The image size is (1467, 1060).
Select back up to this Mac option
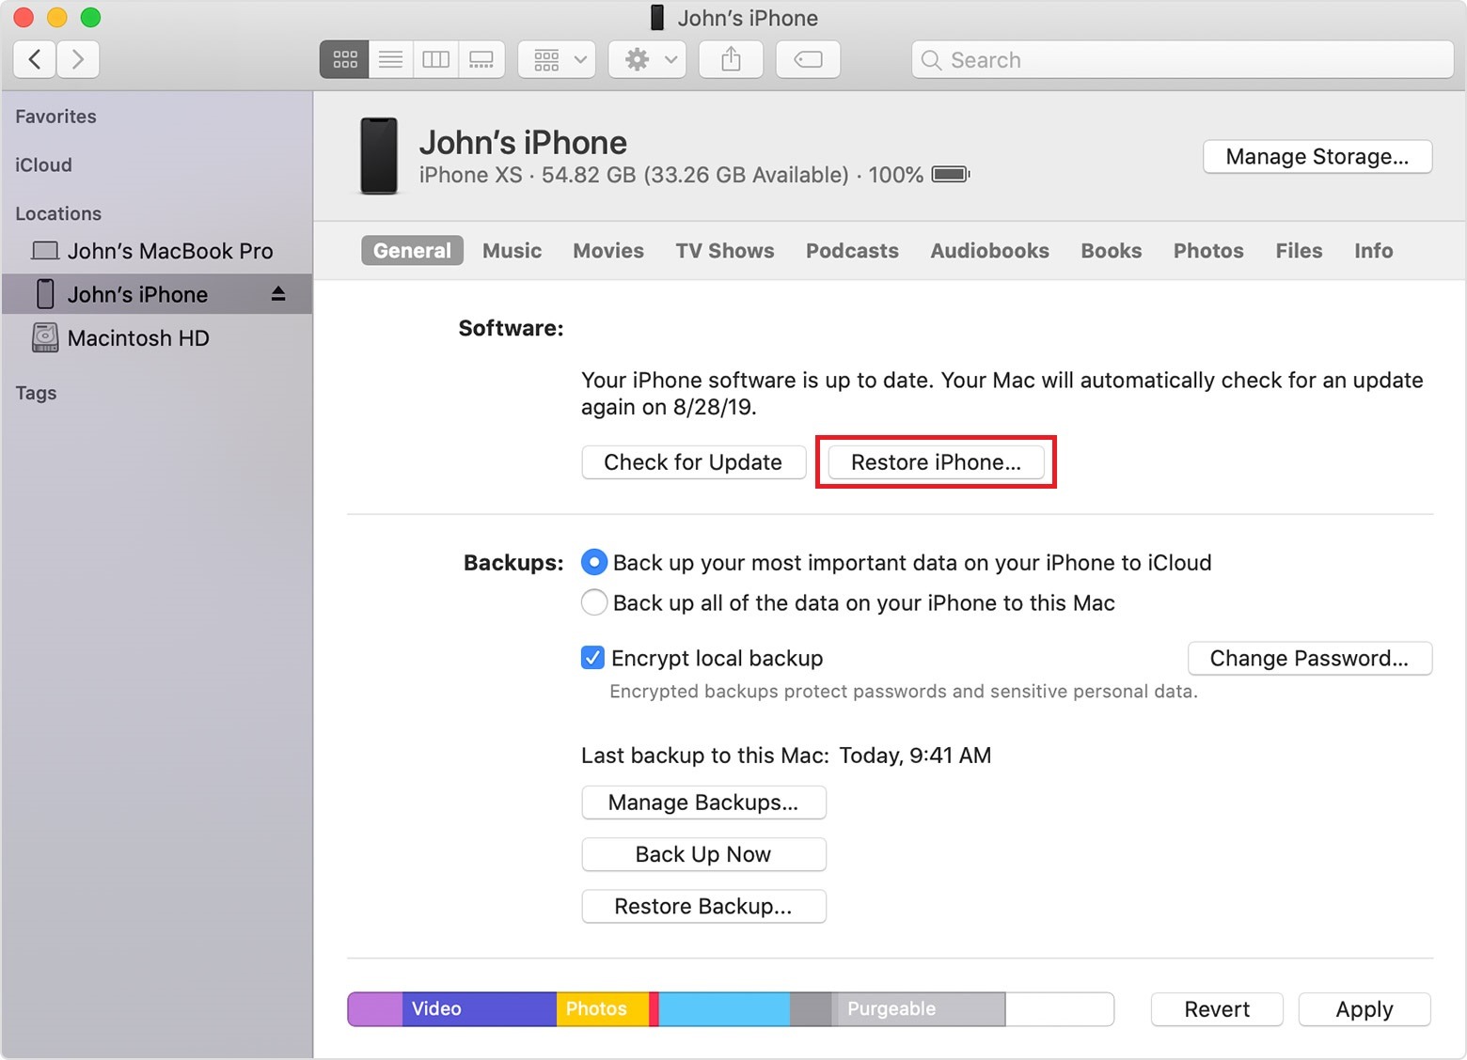coord(594,602)
